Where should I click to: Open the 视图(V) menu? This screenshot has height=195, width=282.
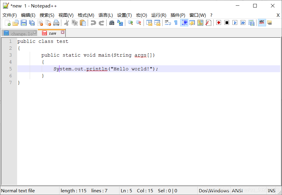point(66,15)
